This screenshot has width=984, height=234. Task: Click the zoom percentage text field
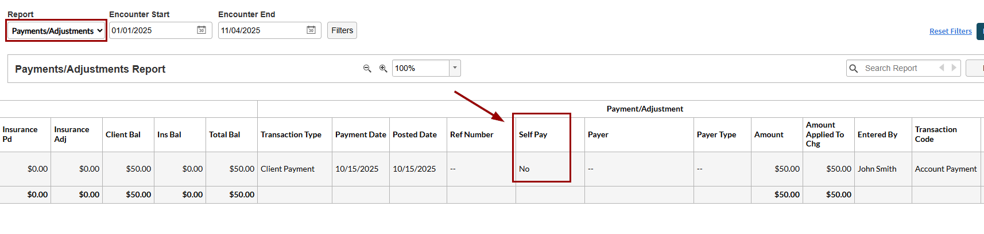point(420,68)
